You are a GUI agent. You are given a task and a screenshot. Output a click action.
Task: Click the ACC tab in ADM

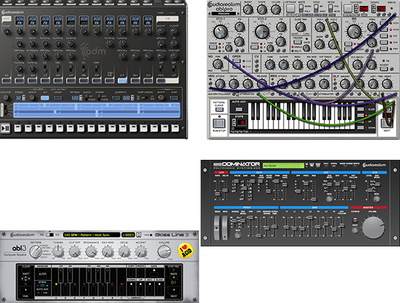click(x=7, y=19)
